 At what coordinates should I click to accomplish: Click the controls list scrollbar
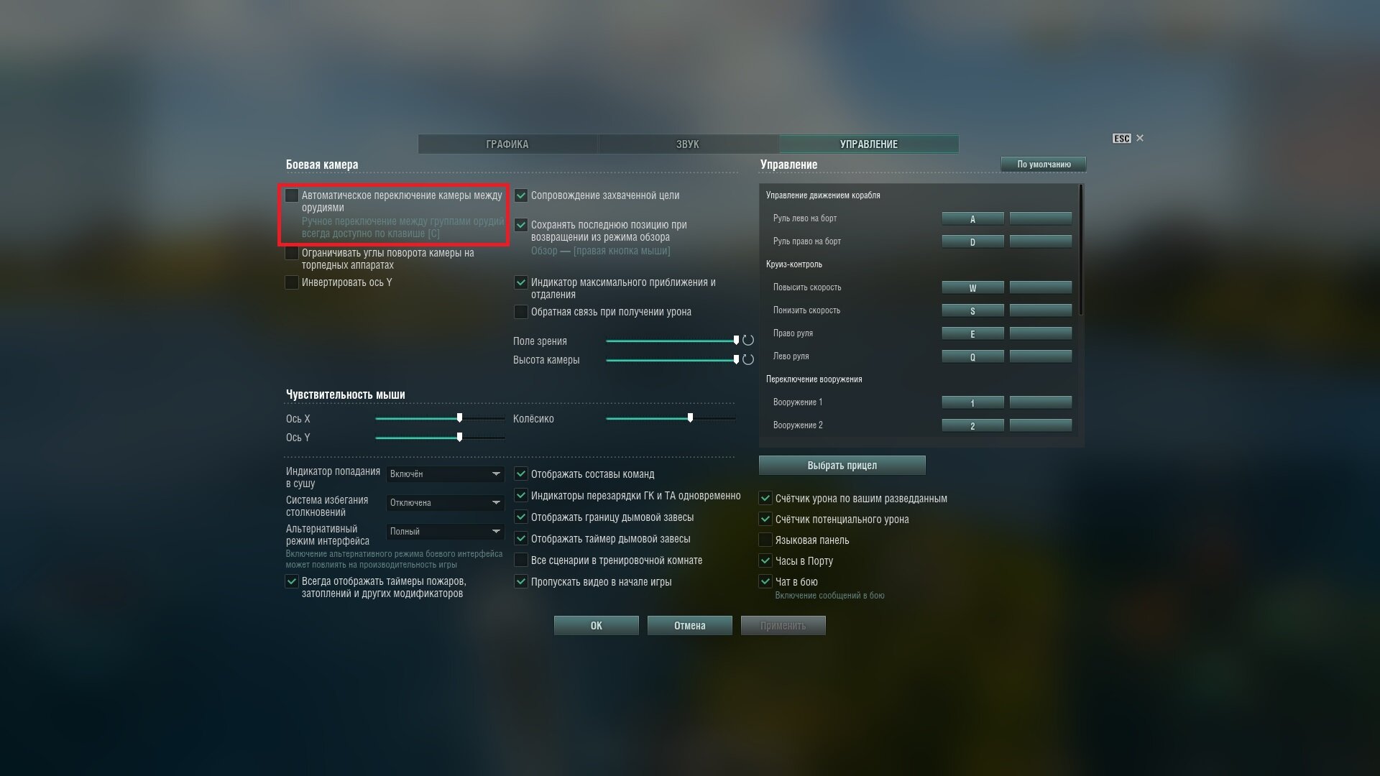coord(1080,250)
